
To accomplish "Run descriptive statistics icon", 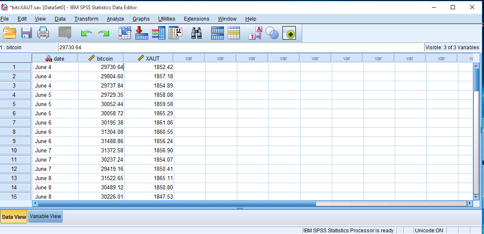I will tap(176, 33).
